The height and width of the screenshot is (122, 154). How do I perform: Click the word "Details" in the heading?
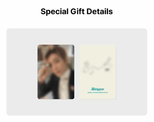pyautogui.click(x=100, y=11)
